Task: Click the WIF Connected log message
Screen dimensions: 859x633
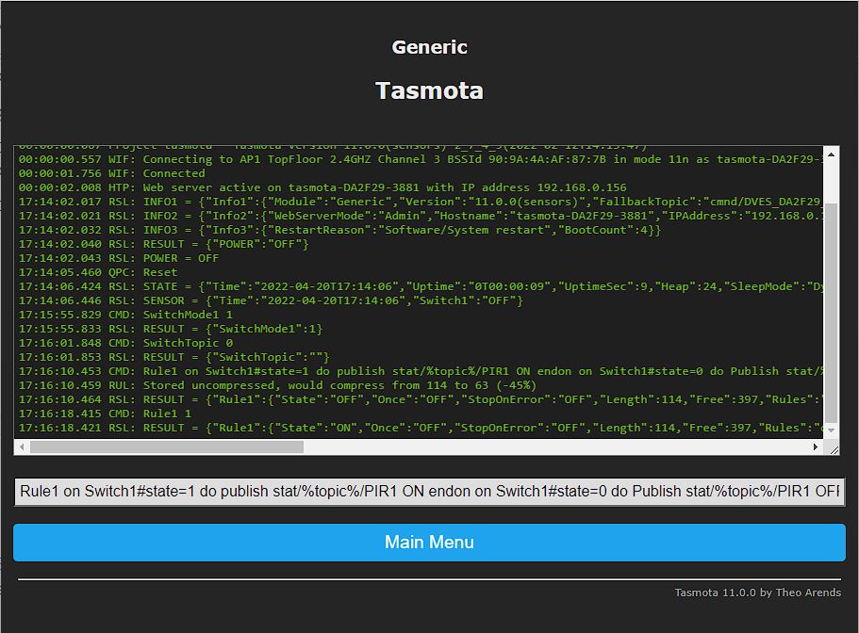Action: [x=113, y=173]
